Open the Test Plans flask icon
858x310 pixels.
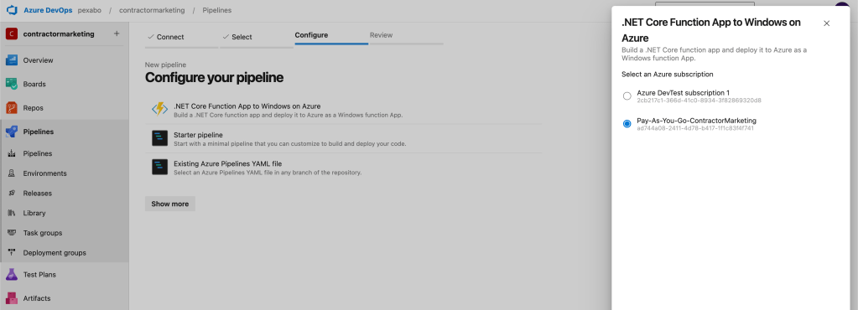(x=12, y=275)
